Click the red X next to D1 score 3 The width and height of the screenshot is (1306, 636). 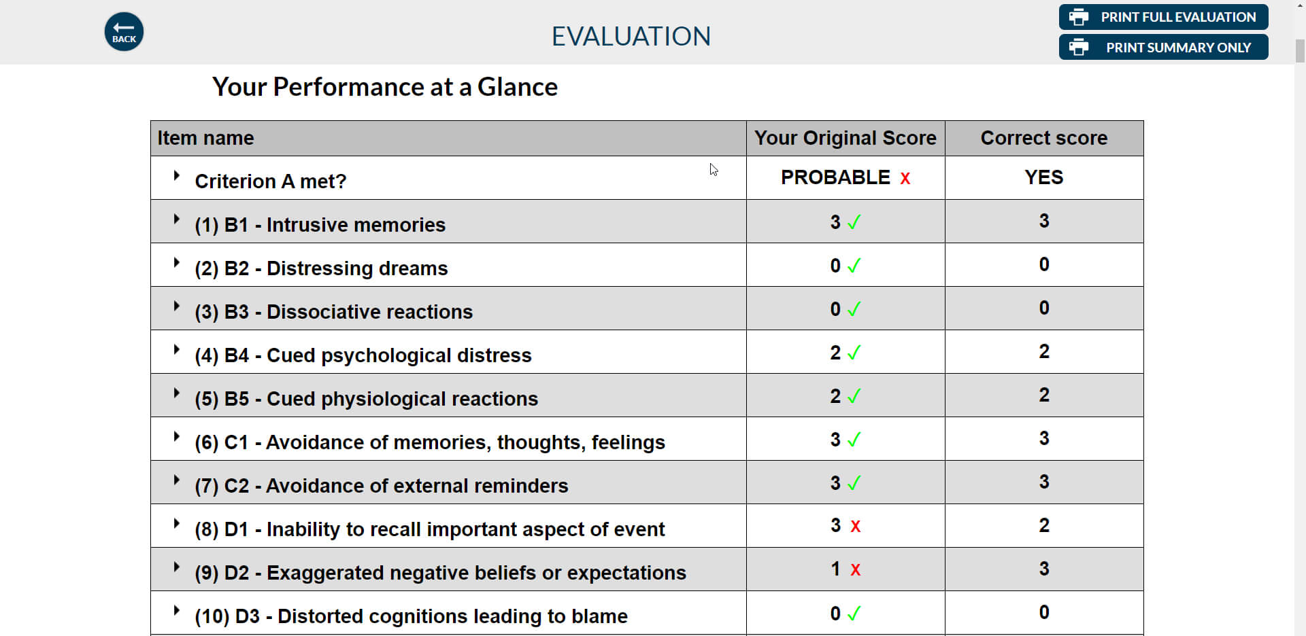pyautogui.click(x=855, y=526)
